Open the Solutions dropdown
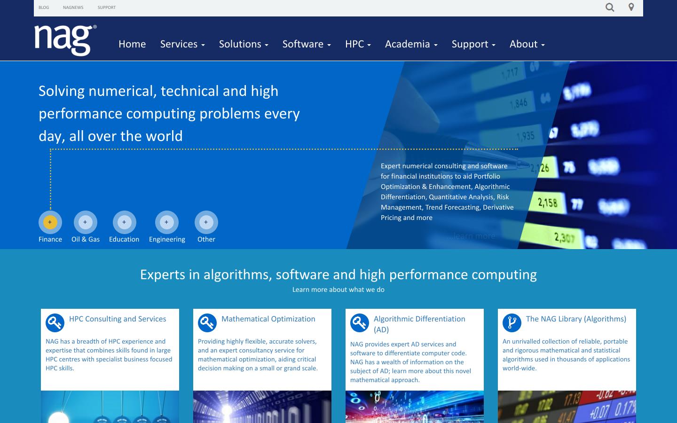Screen dimensions: 677x423 click(x=244, y=44)
